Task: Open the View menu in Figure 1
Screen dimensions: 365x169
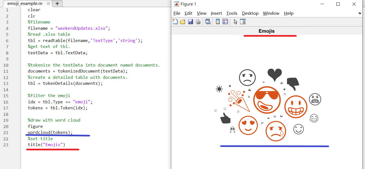Action: pos(202,13)
